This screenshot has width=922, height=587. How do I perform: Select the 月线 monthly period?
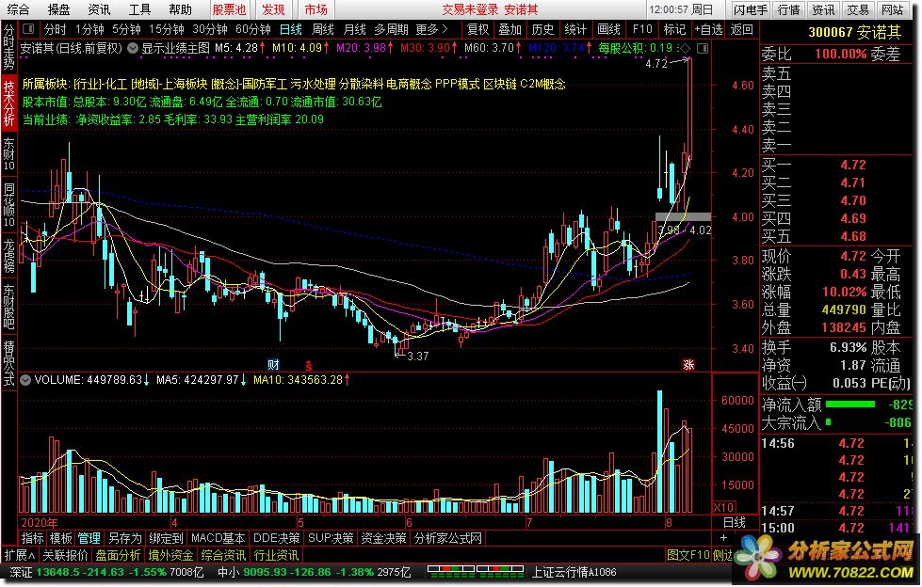[354, 29]
